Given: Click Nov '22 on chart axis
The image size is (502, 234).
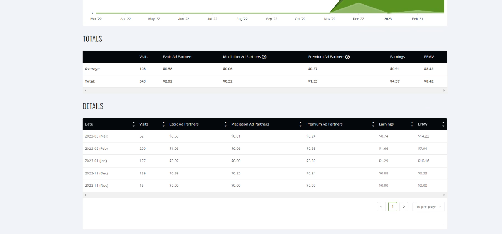Looking at the screenshot, I should 330,19.
